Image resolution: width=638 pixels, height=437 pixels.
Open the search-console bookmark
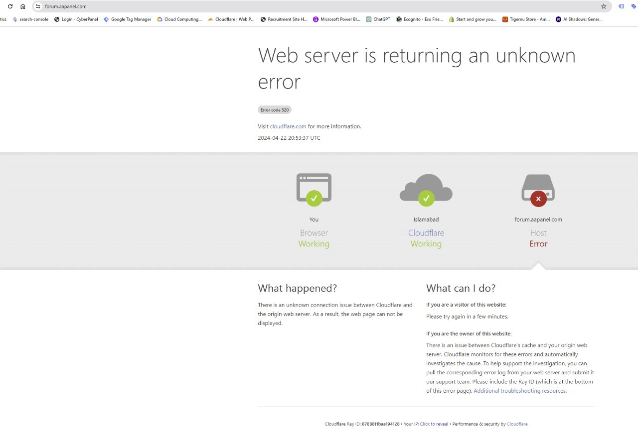tap(30, 19)
